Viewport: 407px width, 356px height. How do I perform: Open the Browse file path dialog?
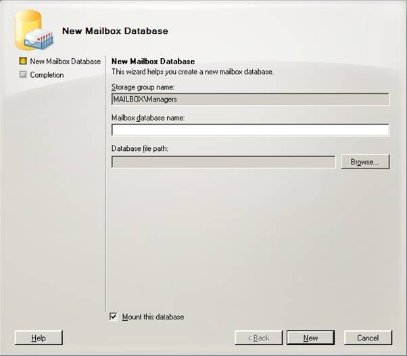click(x=365, y=162)
